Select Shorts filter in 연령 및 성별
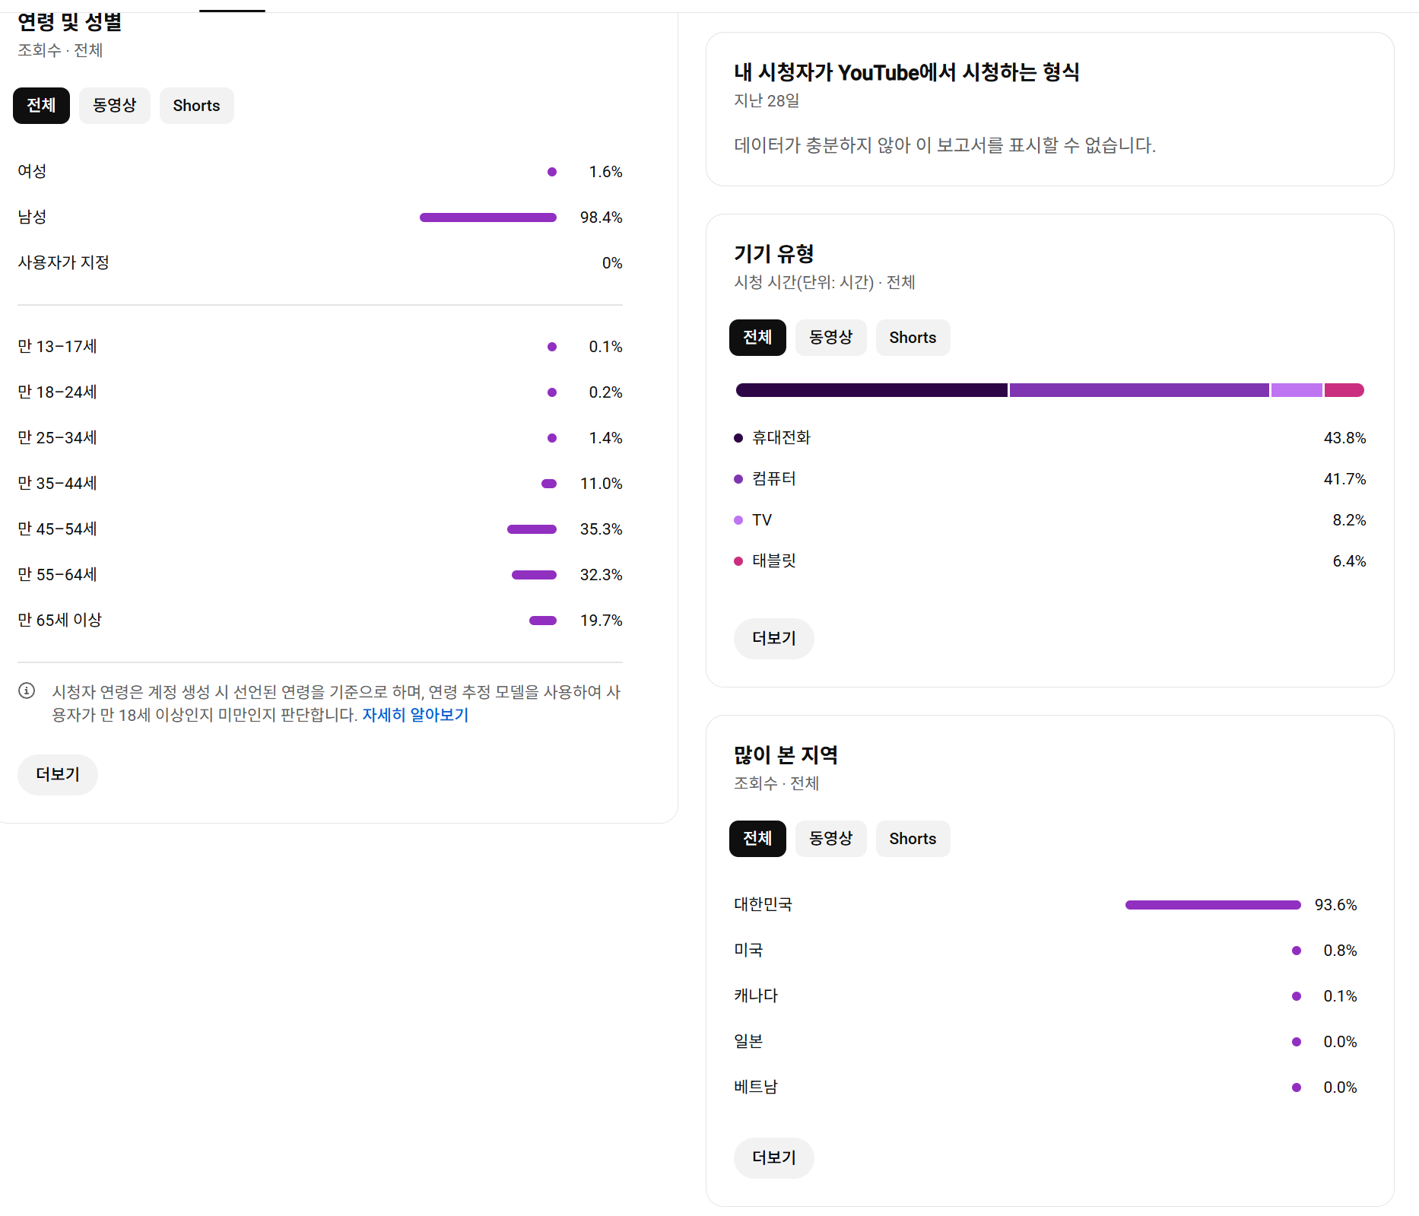Viewport: 1419px width, 1216px height. click(196, 106)
